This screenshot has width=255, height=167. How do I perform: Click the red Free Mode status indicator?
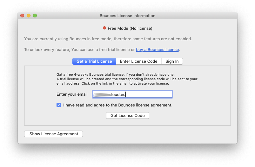coord(104,28)
